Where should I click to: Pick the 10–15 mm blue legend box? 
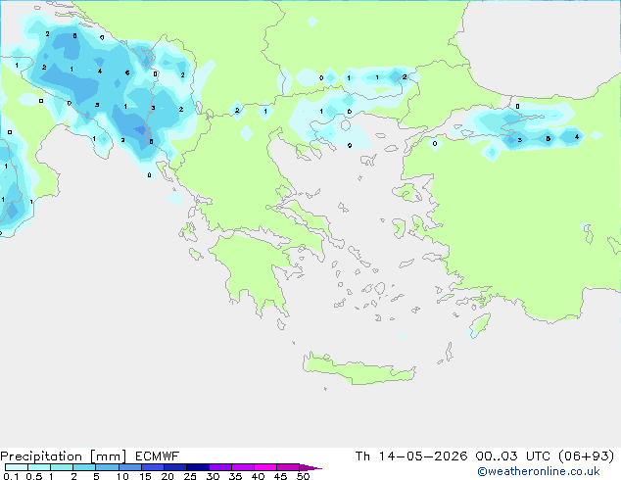point(129,467)
